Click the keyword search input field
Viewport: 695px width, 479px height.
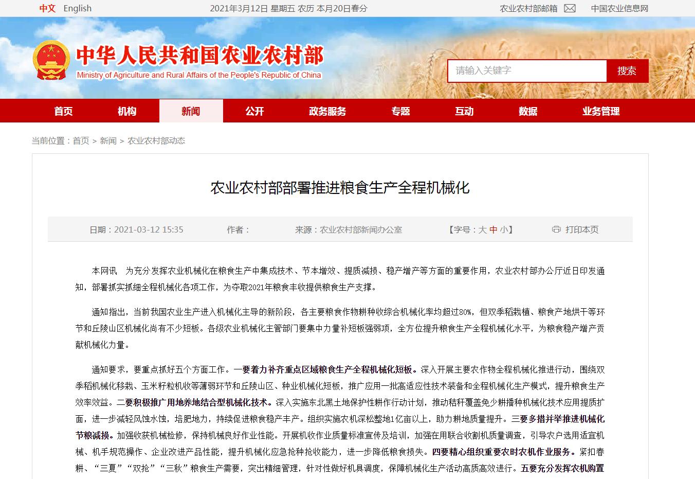(527, 70)
